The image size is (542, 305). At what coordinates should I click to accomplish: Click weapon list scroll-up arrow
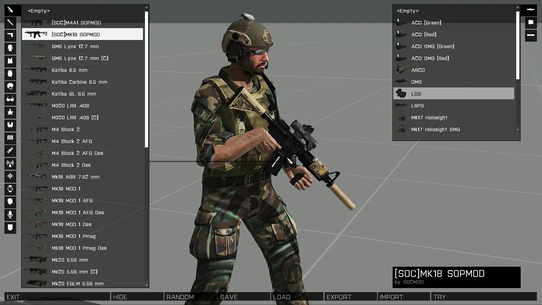pyautogui.click(x=146, y=7)
